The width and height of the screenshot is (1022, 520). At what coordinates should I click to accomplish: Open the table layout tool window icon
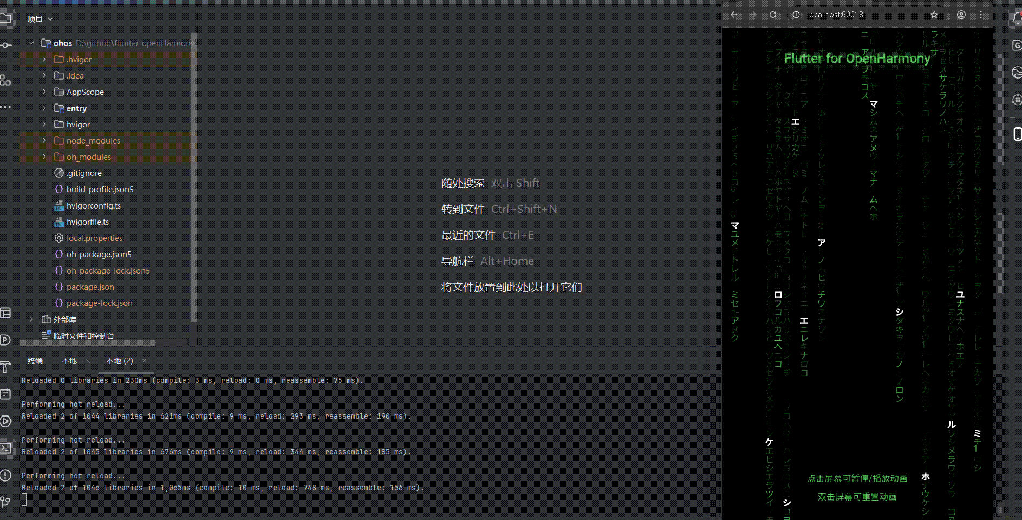tap(5, 313)
